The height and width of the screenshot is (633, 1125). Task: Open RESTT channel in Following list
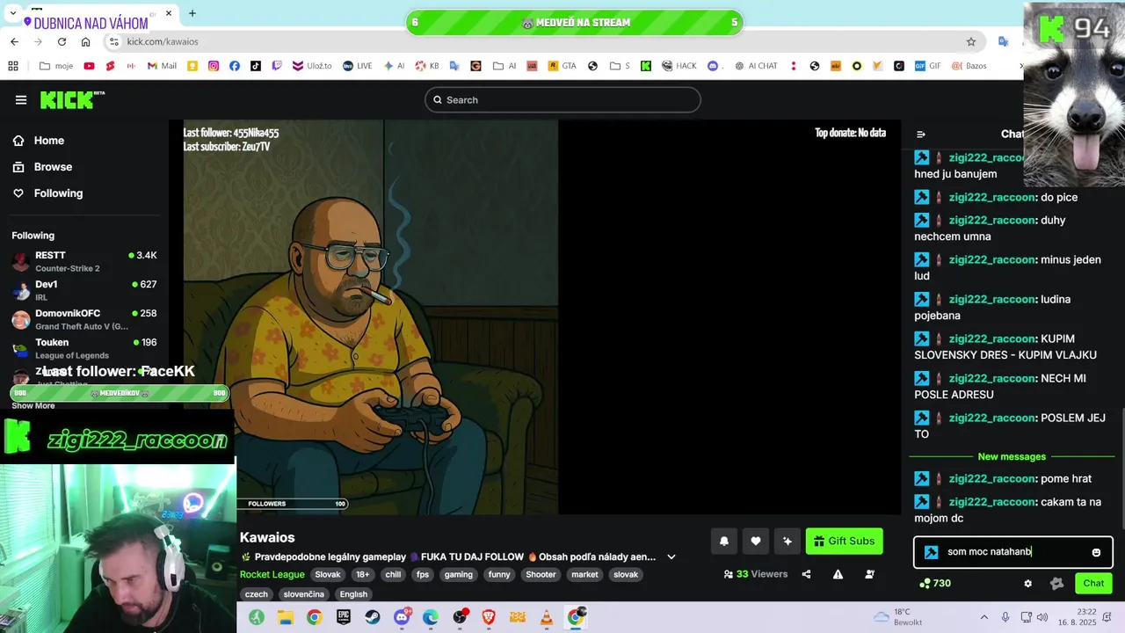click(x=84, y=261)
